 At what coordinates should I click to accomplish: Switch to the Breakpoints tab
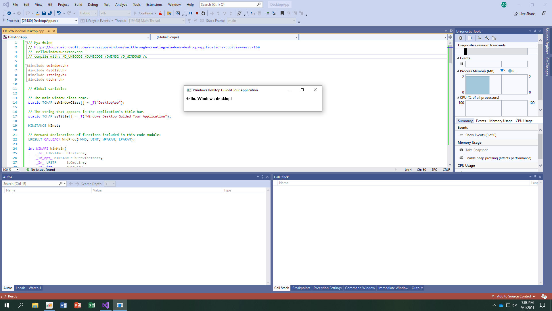point(301,288)
